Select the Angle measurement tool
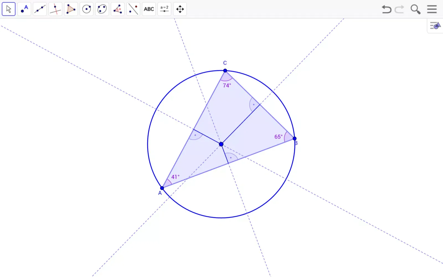 [118, 9]
